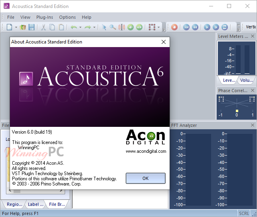Screen dimensions: 257x217
Task: Select the arrow selection tool
Action: [104, 27]
